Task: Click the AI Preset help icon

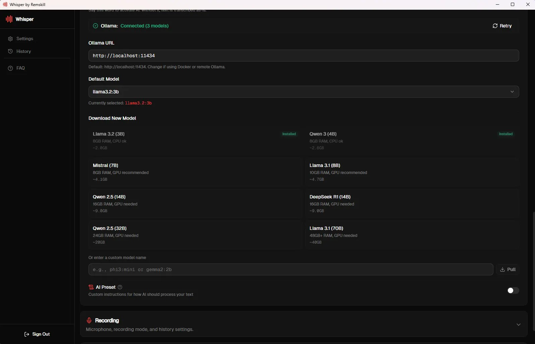Action: pos(120,287)
